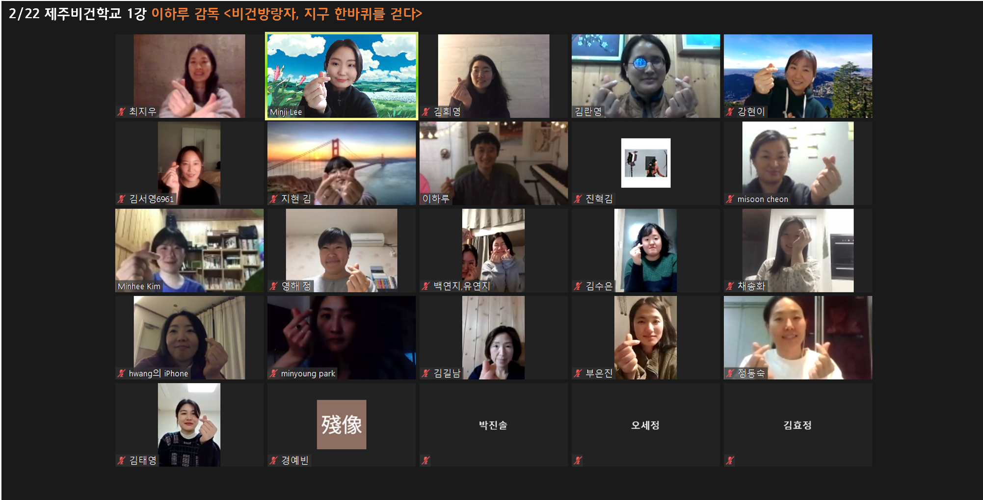
Task: Click muted mic icon beside hwang의 iPhone
Action: coord(121,373)
